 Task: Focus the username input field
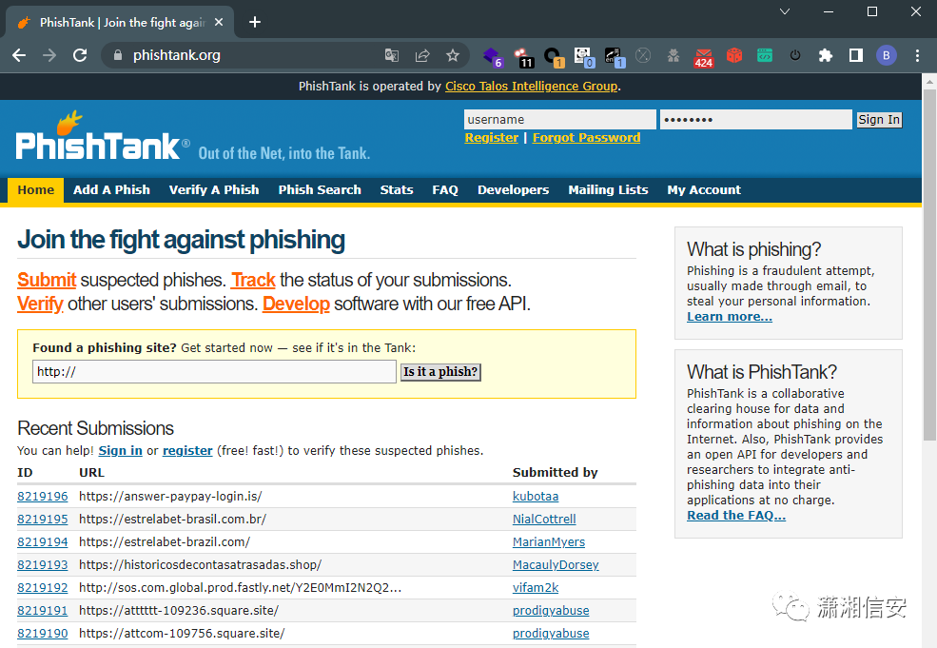click(x=560, y=120)
